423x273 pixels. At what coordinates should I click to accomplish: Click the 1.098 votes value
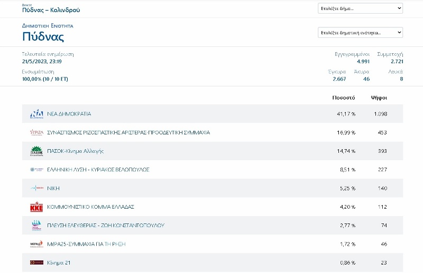coord(380,114)
